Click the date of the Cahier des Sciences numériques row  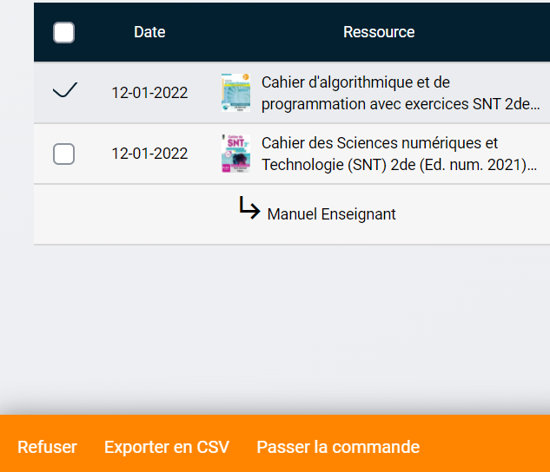coord(149,154)
